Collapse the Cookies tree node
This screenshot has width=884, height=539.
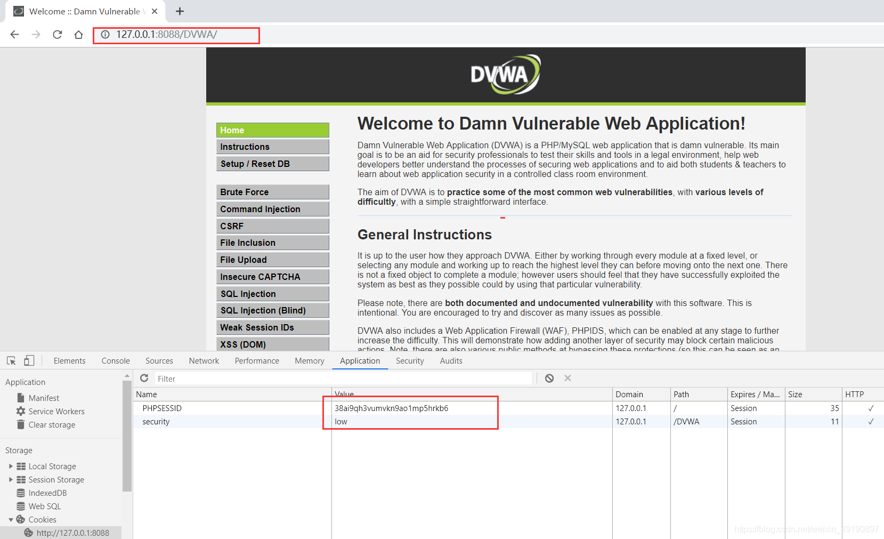click(x=11, y=519)
